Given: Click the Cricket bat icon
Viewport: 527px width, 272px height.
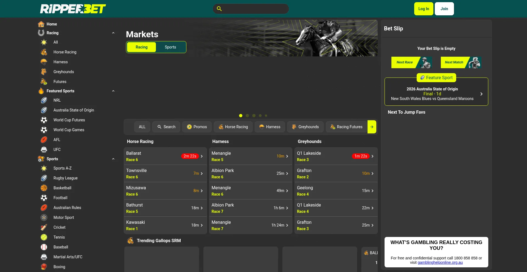Looking at the screenshot, I should pos(44,227).
